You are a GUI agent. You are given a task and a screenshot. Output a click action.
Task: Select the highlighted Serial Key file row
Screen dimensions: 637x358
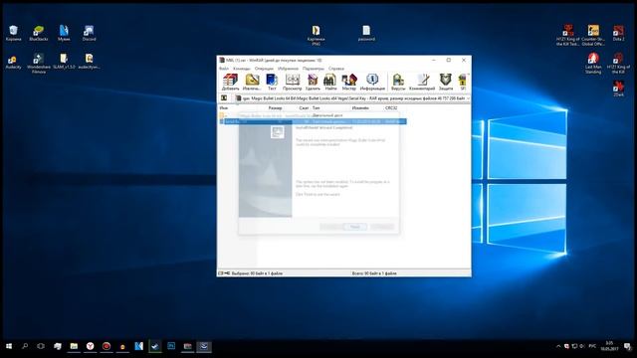coord(313,121)
